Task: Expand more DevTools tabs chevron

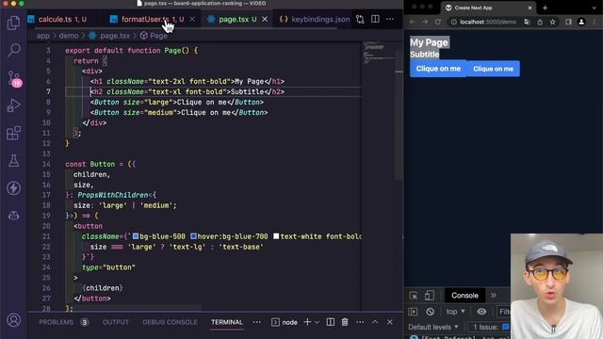Action: [x=494, y=296]
